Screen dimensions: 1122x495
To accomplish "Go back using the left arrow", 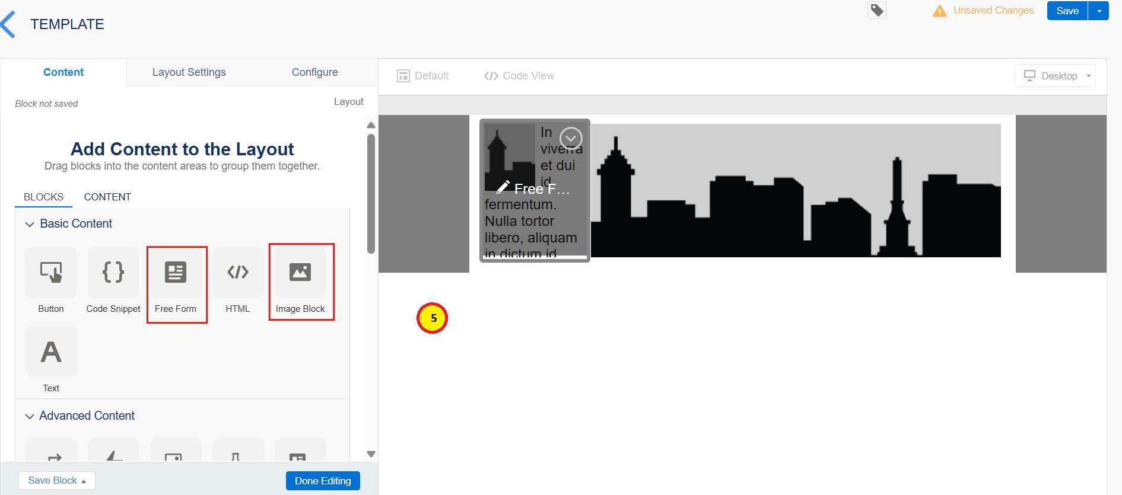I will pos(9,24).
